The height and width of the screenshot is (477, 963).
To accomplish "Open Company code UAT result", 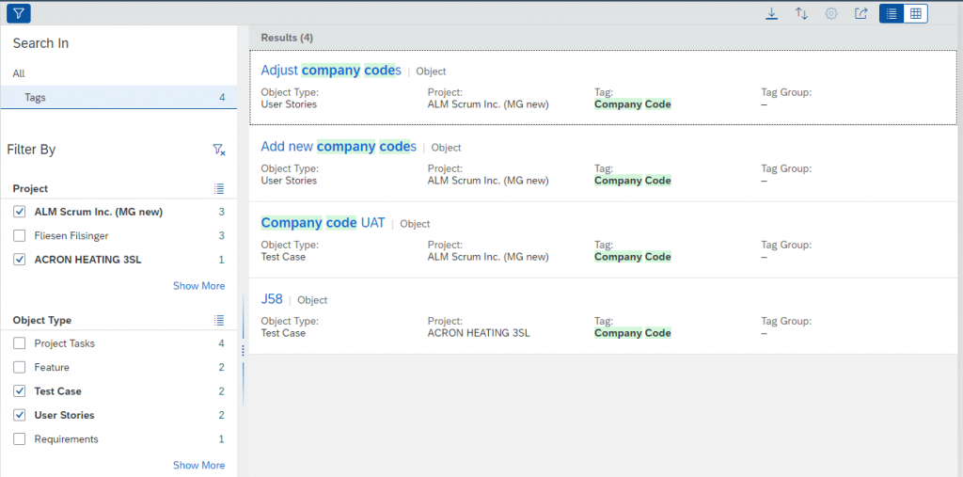I will coord(324,223).
